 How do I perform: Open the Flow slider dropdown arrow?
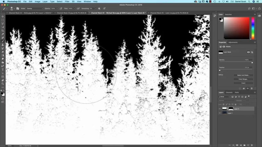point(74,8)
